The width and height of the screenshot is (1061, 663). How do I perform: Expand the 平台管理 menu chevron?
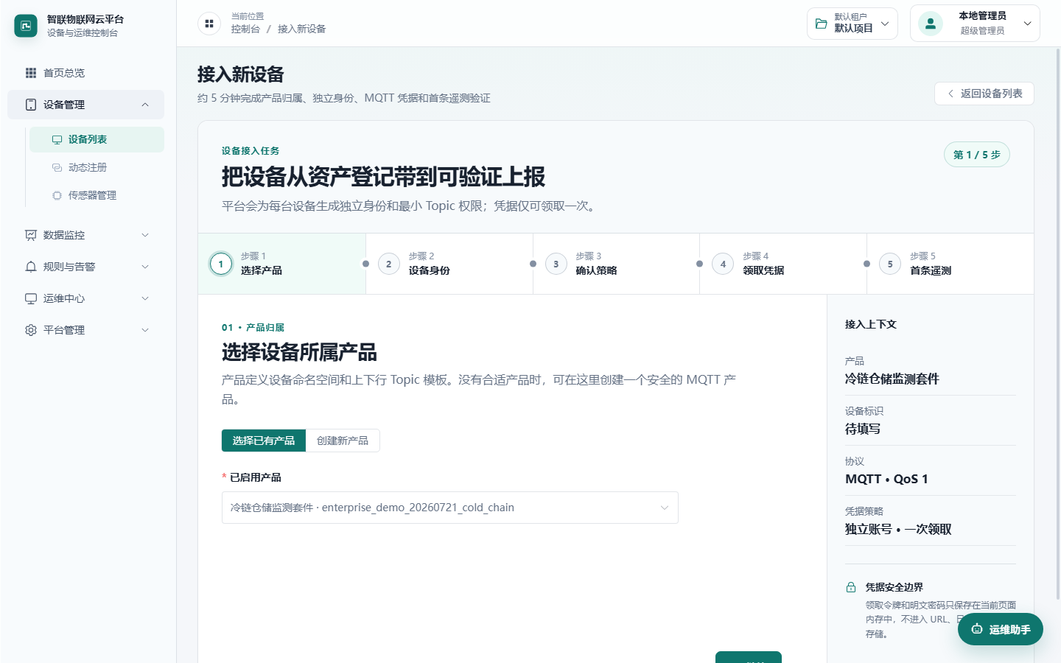(x=145, y=330)
